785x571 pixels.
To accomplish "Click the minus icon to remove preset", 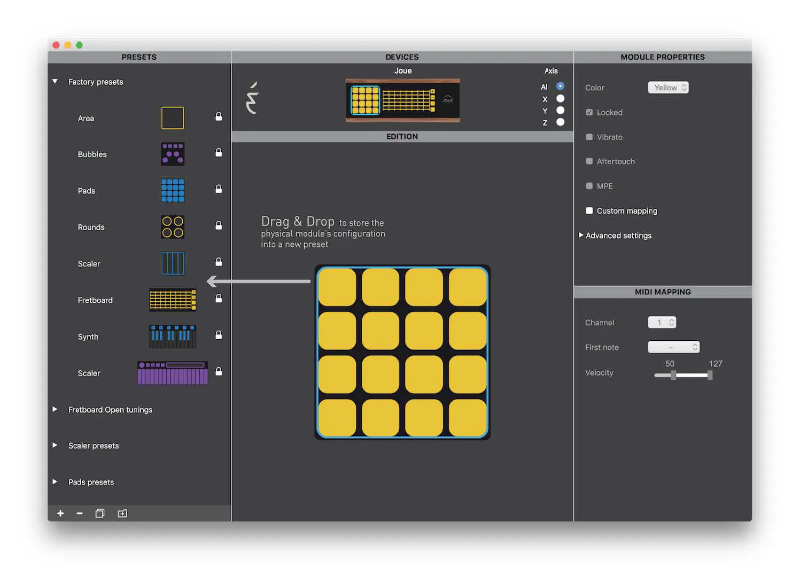I will 80,513.
